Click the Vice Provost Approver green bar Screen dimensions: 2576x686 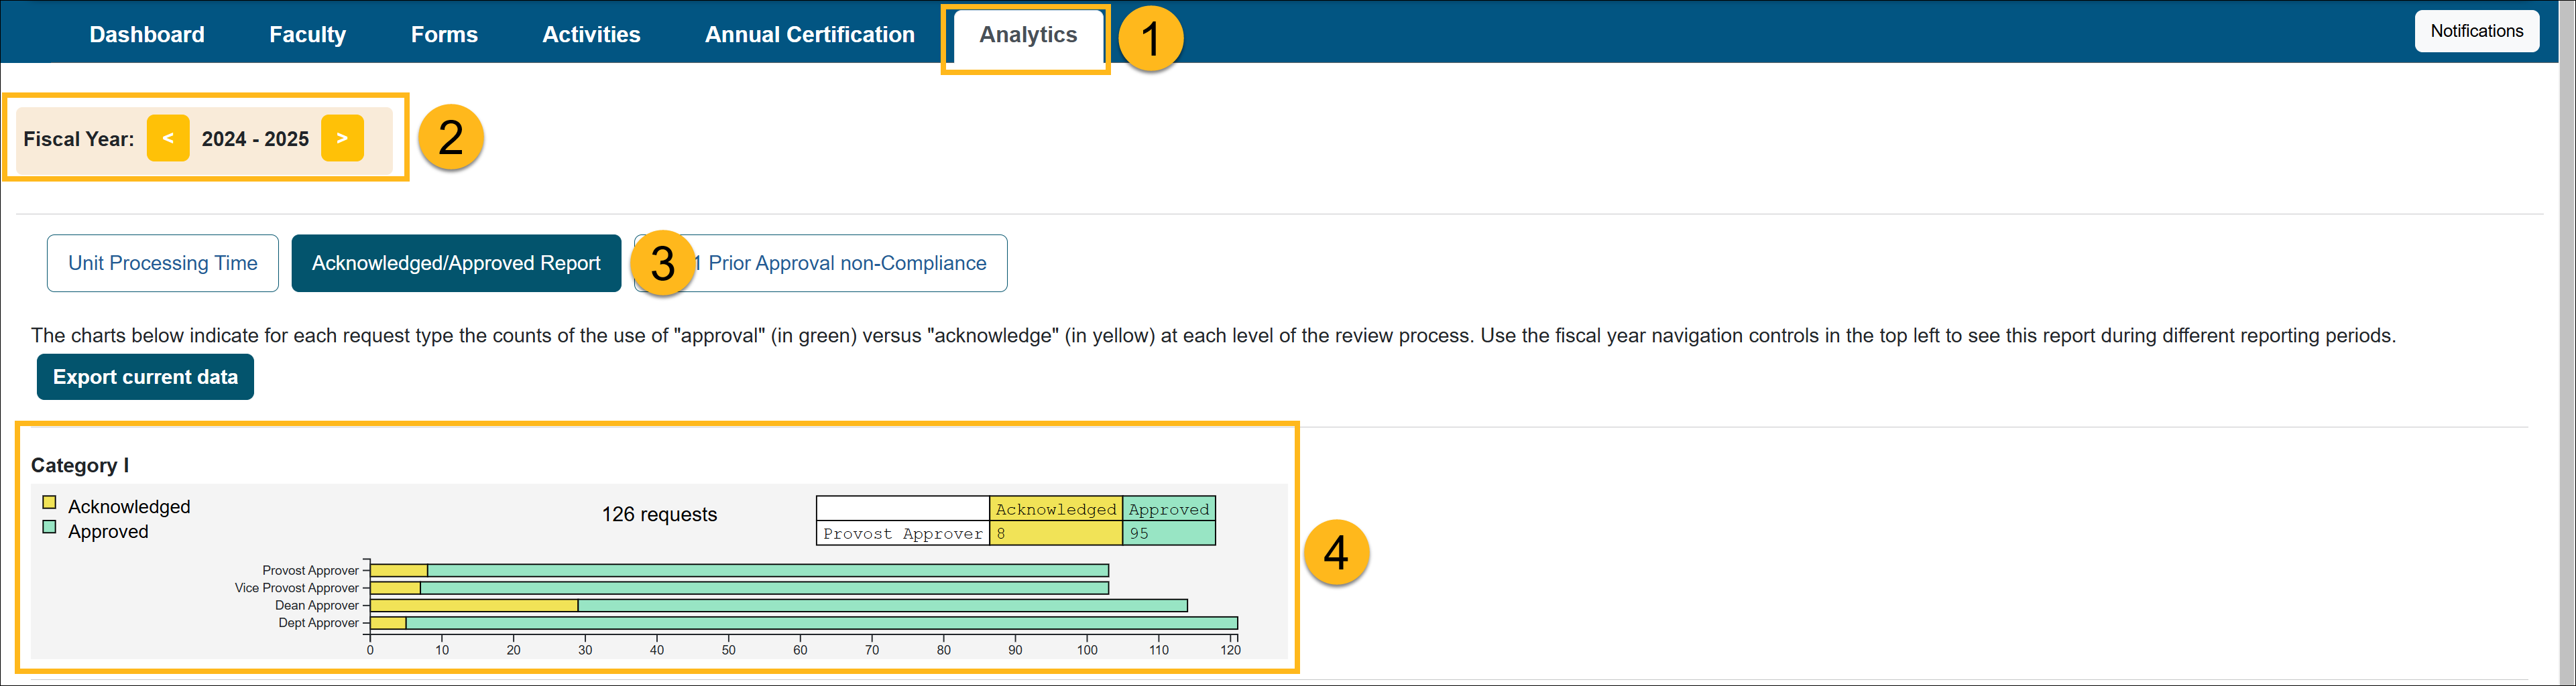[764, 588]
